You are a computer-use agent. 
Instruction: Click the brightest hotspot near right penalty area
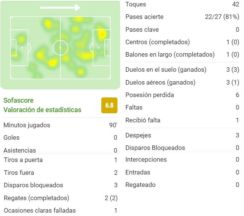(x=102, y=34)
